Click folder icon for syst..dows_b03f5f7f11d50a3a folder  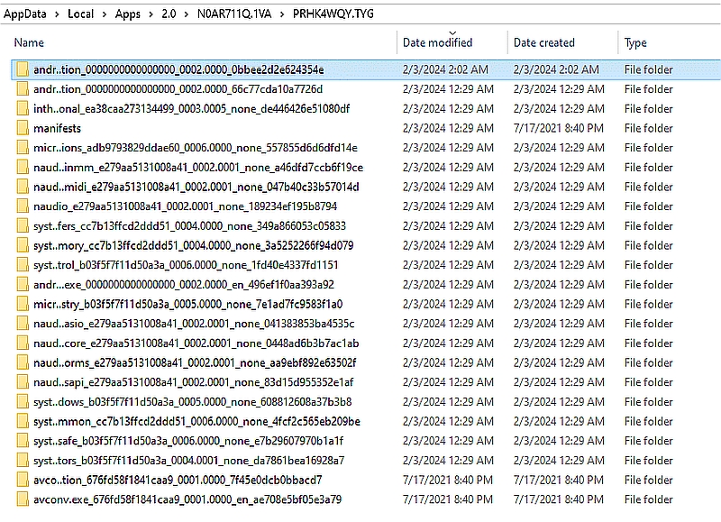coord(22,401)
